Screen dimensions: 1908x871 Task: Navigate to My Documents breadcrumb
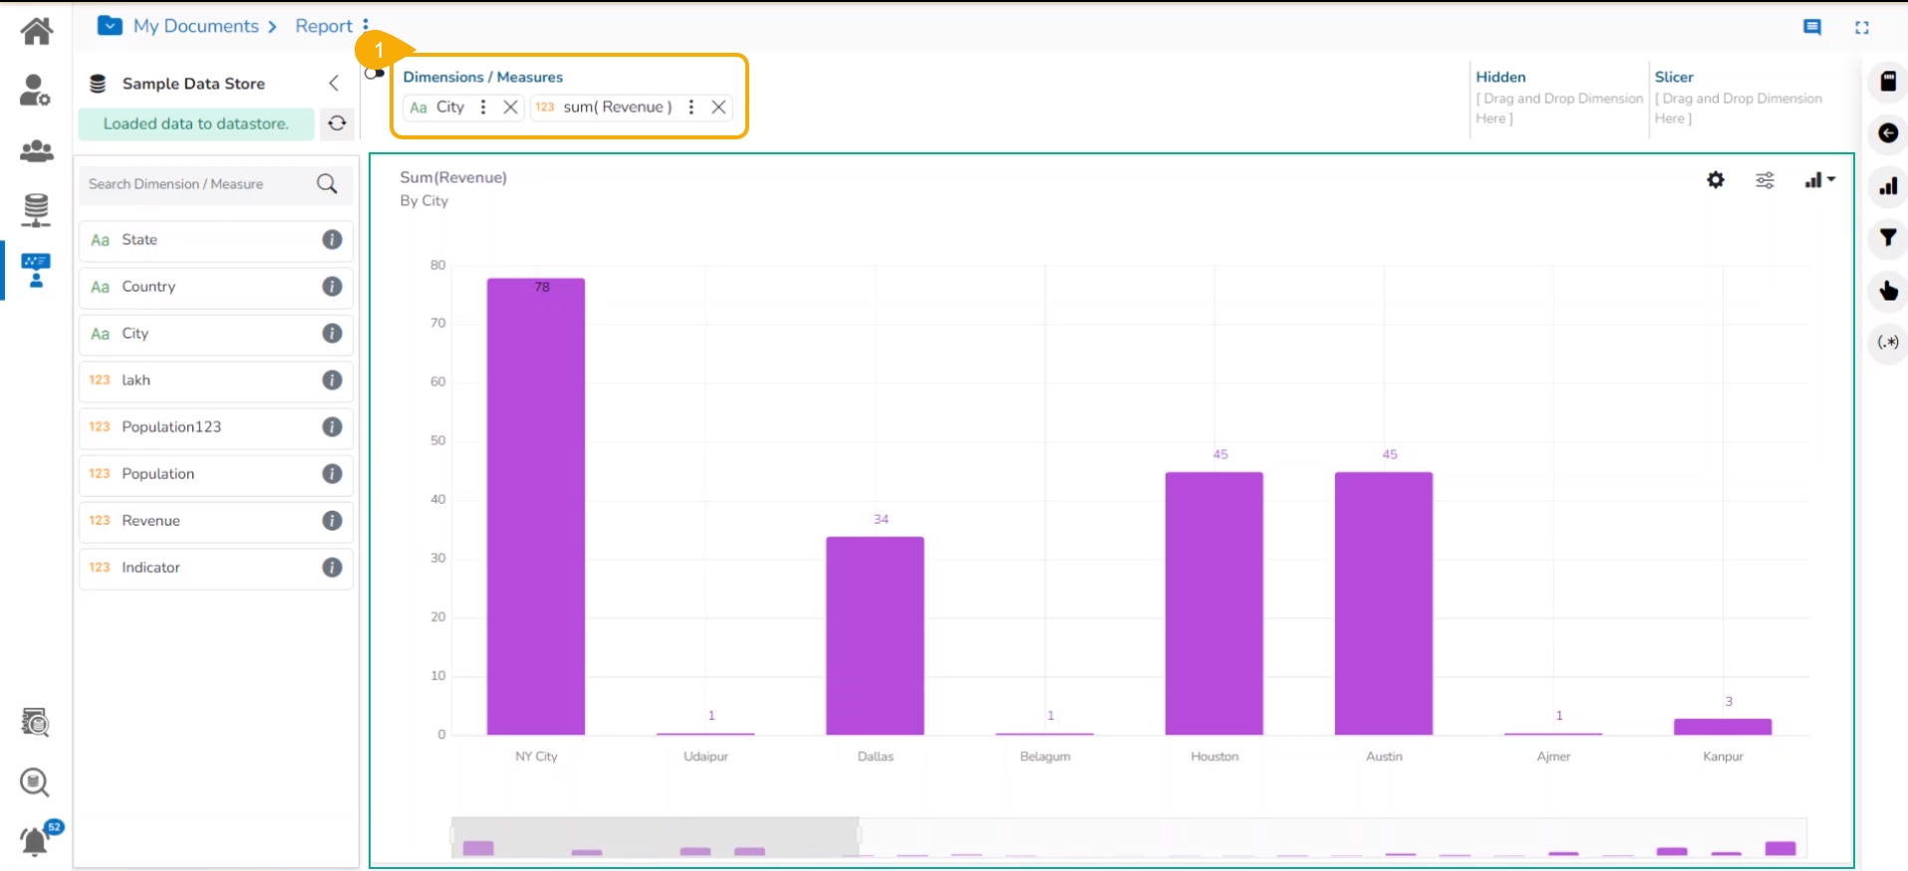pyautogui.click(x=195, y=26)
